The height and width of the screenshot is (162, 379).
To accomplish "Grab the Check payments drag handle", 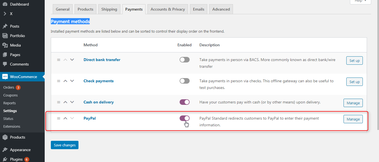I will click(59, 81).
